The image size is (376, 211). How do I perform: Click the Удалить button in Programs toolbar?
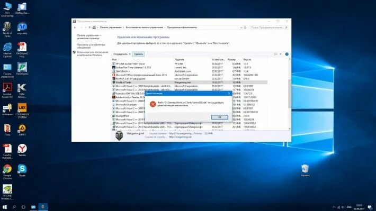[x=139, y=54]
